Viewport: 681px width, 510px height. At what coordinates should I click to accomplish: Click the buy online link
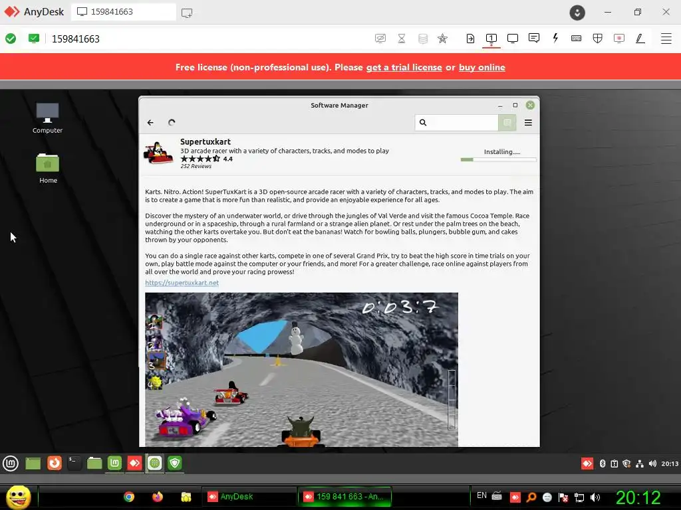pos(481,67)
